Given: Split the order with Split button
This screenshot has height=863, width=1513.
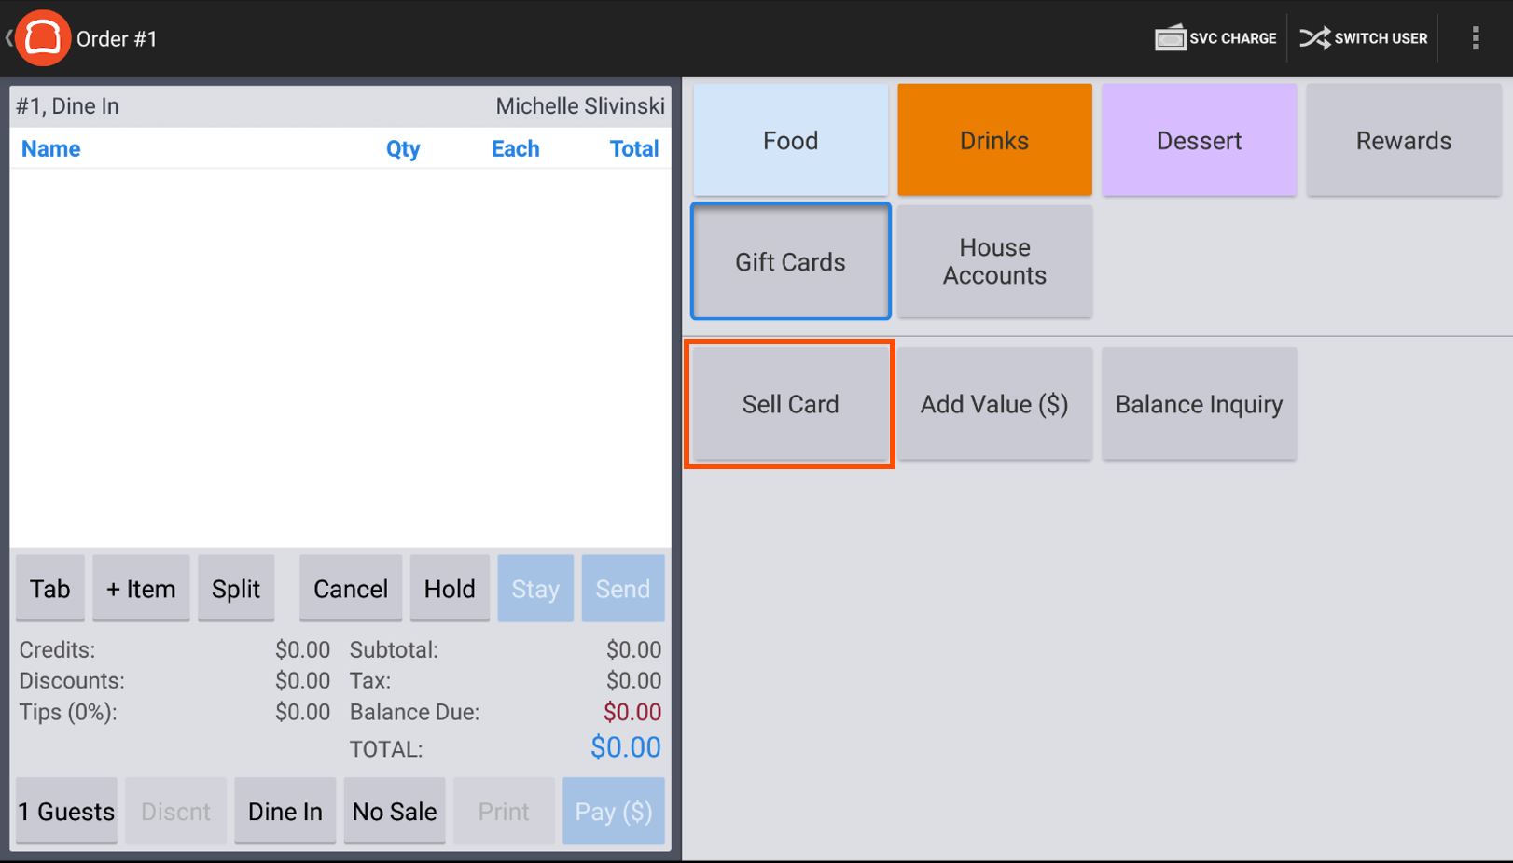Looking at the screenshot, I should (x=236, y=589).
